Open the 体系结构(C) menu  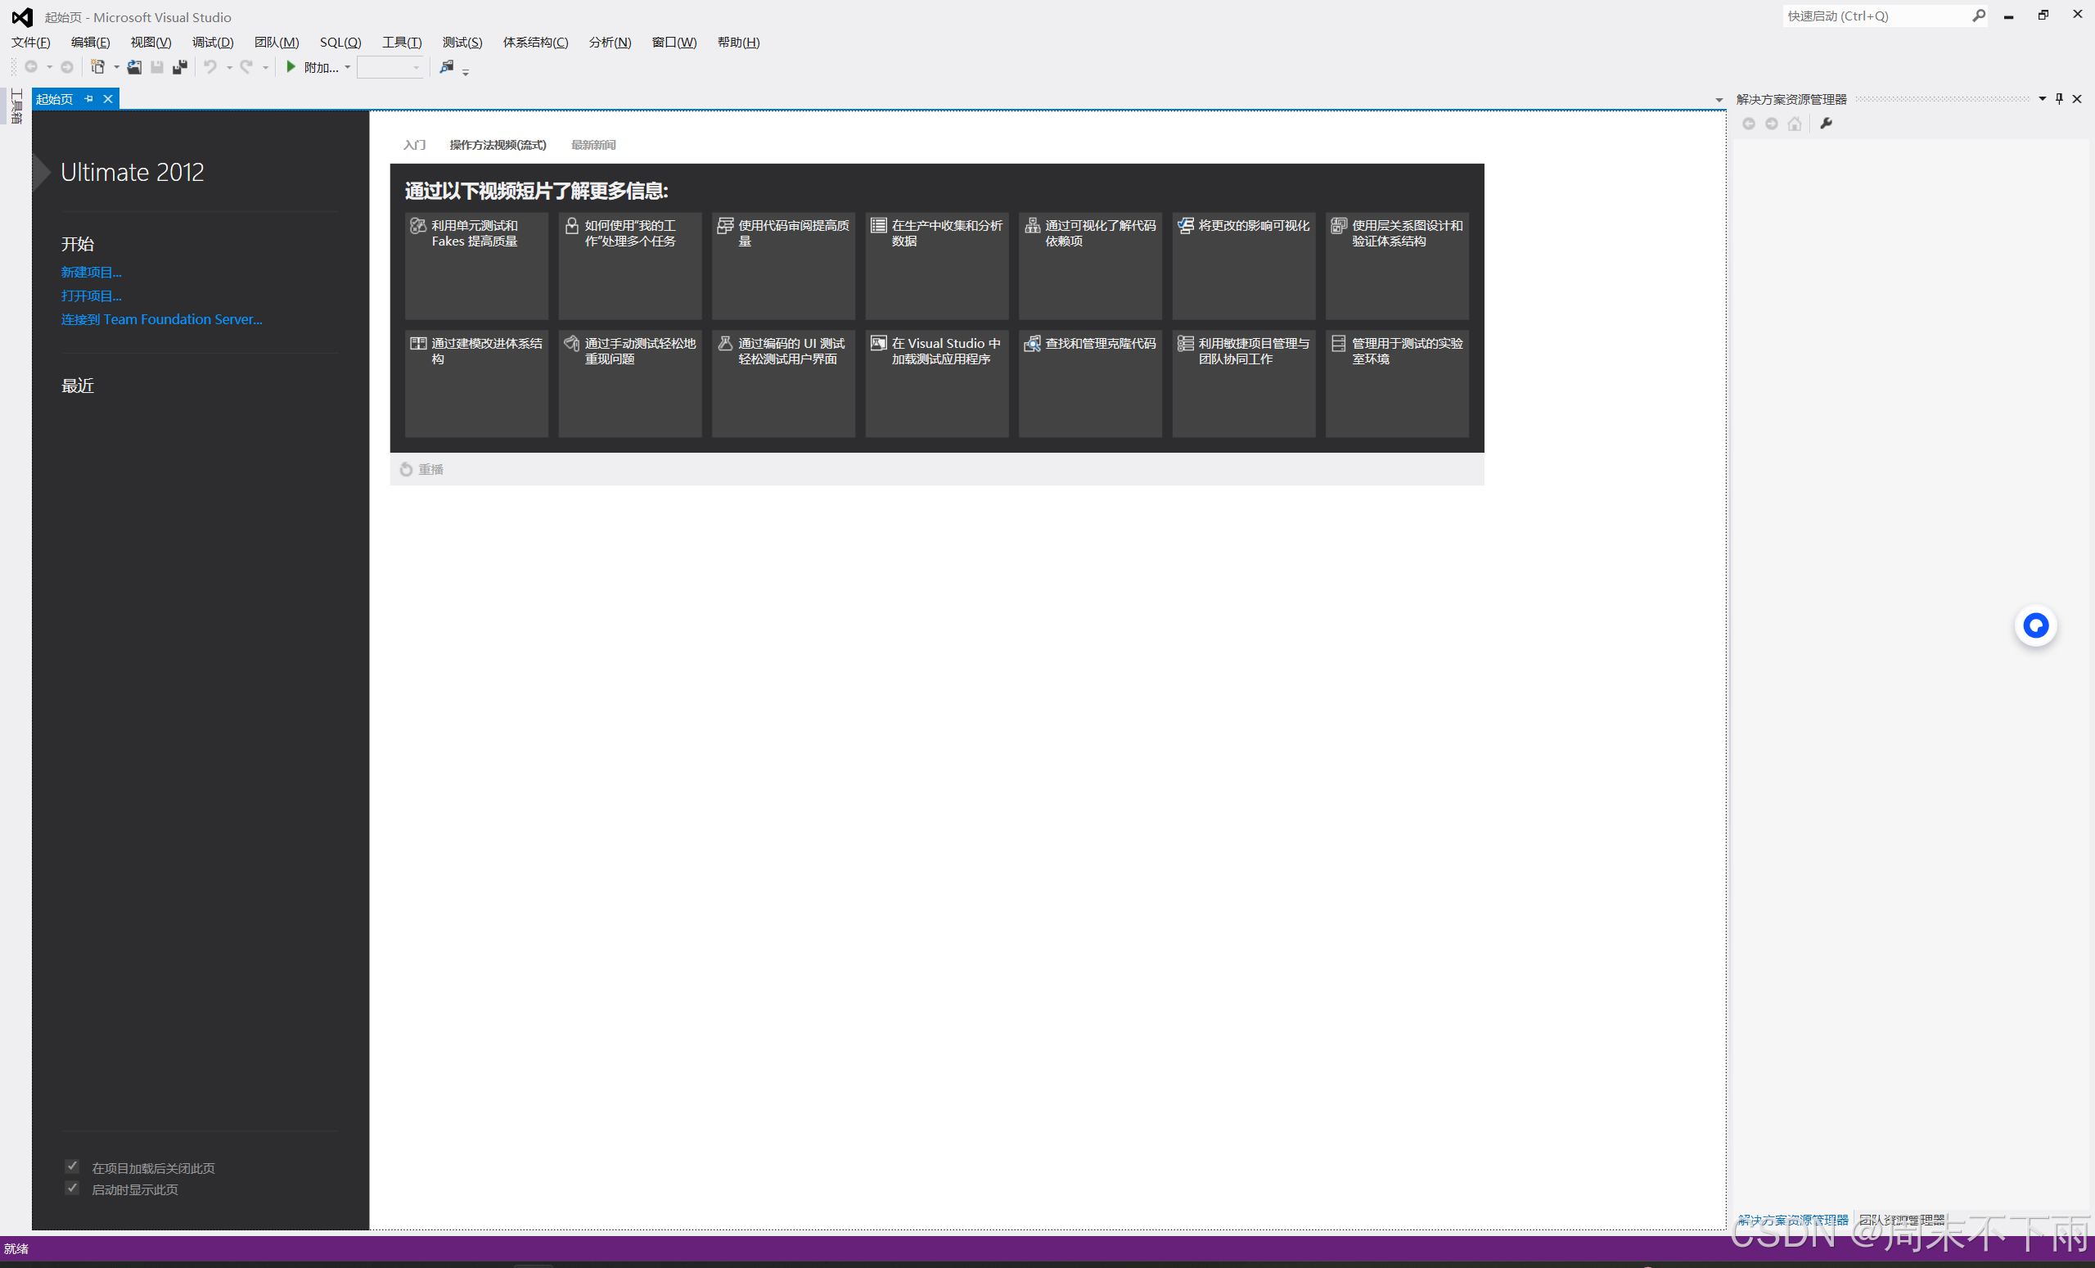click(536, 43)
